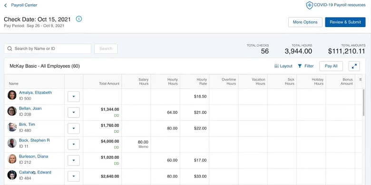Viewport: 371px width, 185px height.
Task: Open employee Callahan, Edward
Action: [35, 172]
